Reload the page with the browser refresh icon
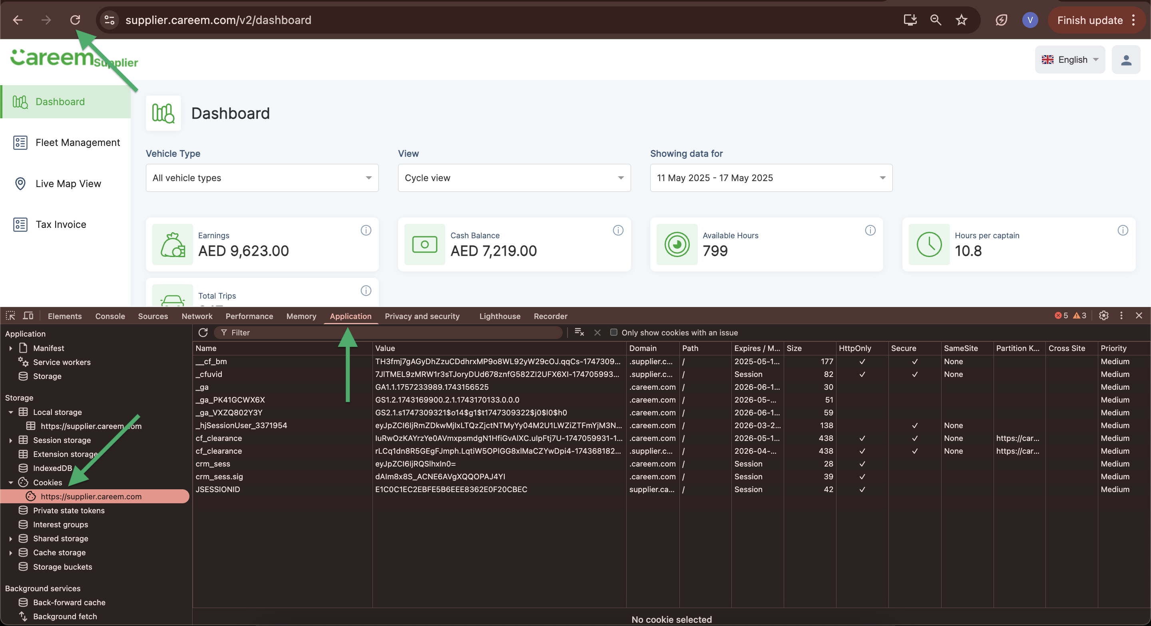 click(x=75, y=20)
